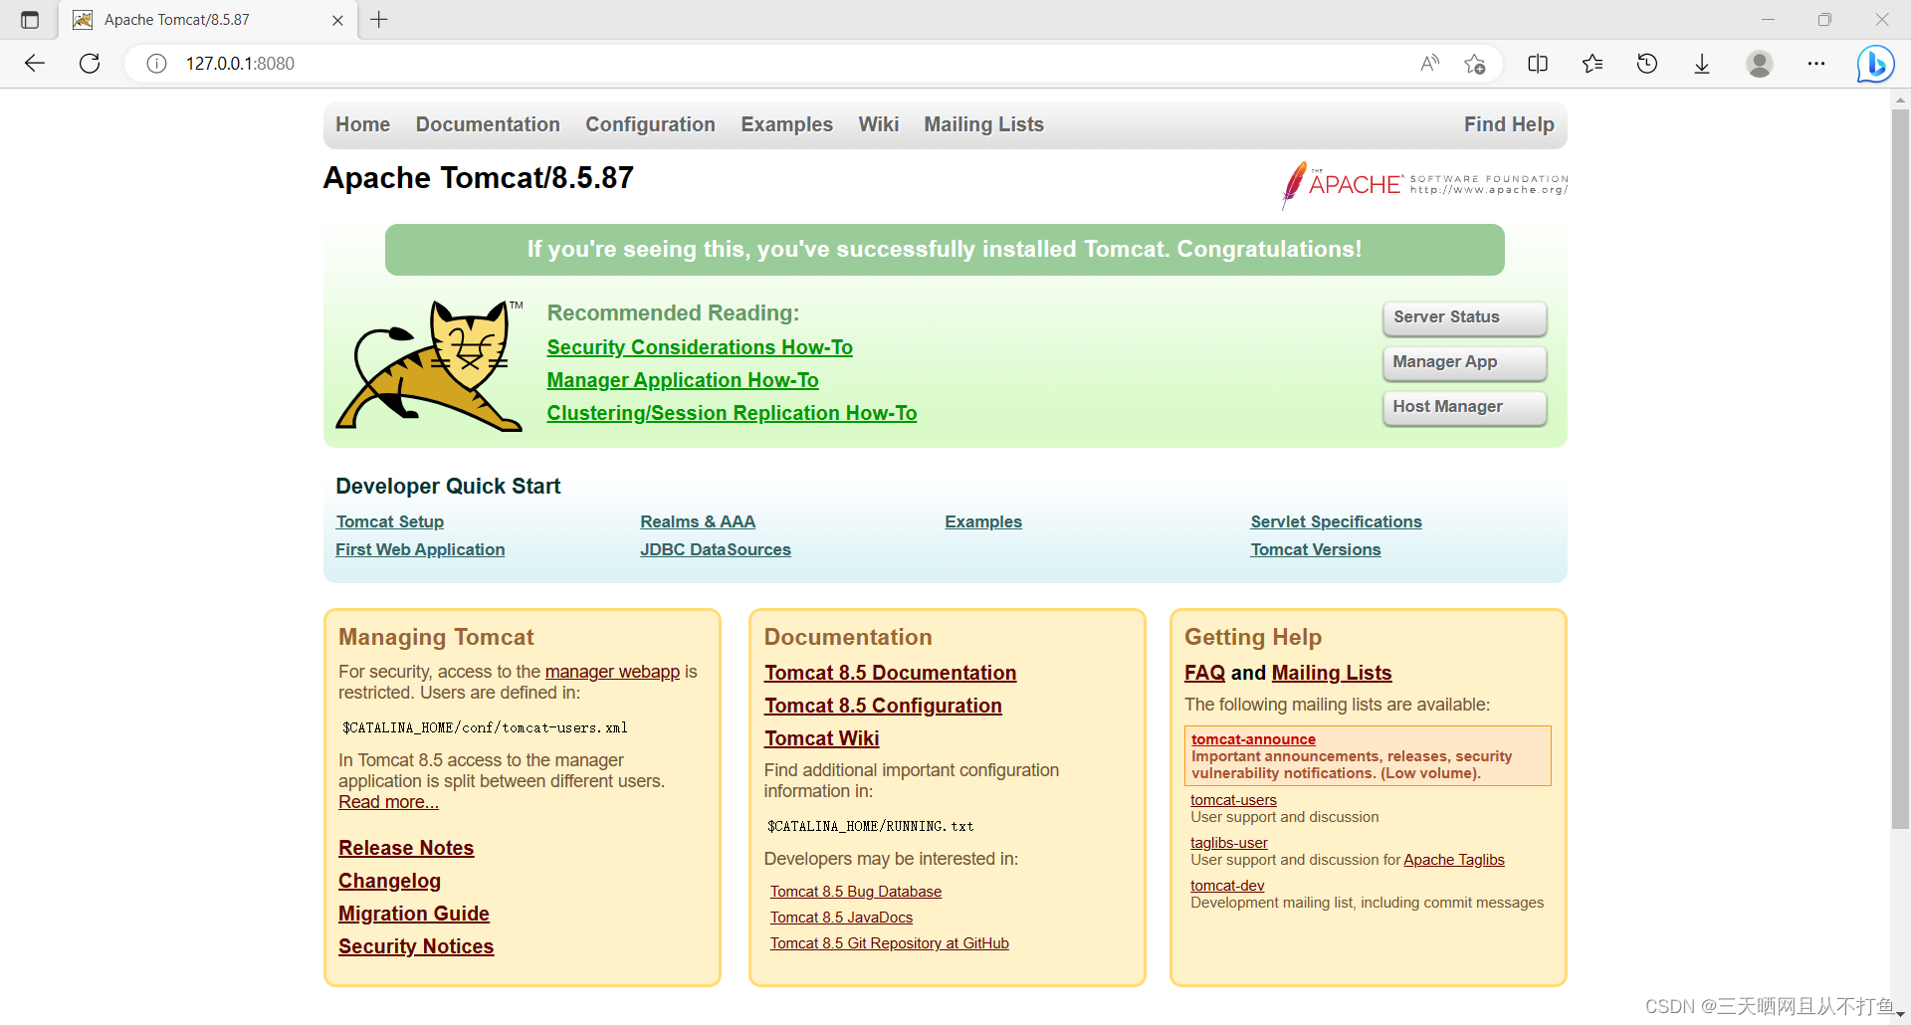Open First Web Application link
The image size is (1911, 1025).
click(x=420, y=549)
